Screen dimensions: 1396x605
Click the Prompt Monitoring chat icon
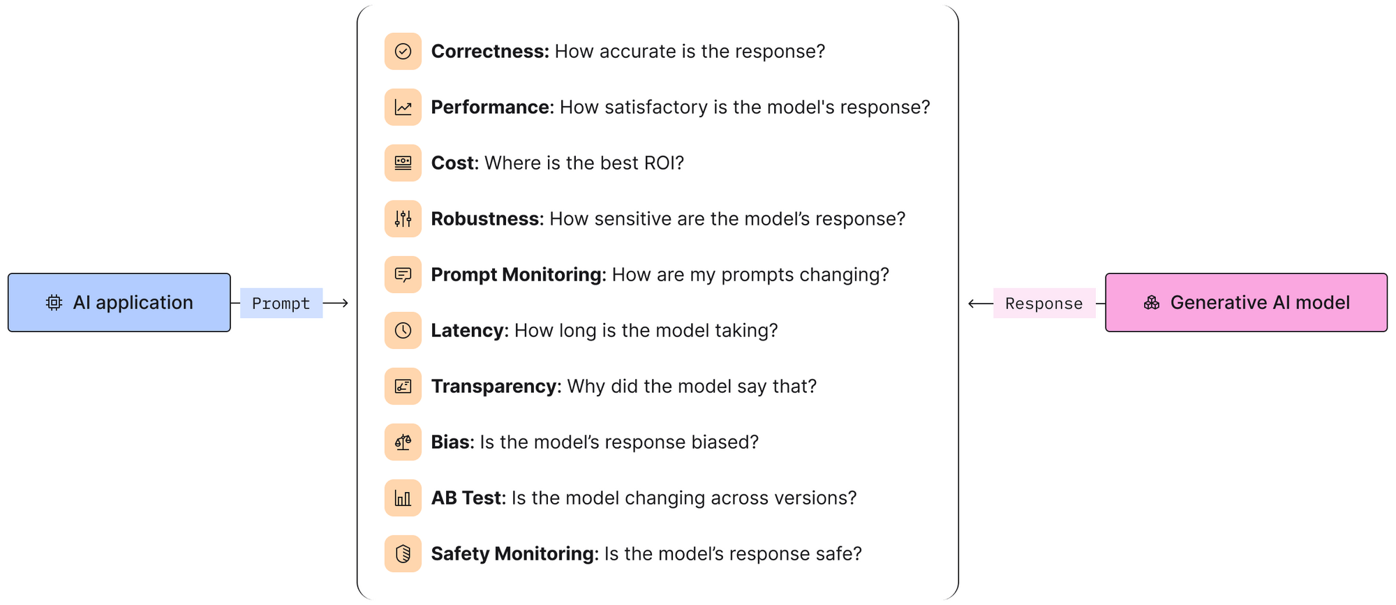[x=403, y=275]
